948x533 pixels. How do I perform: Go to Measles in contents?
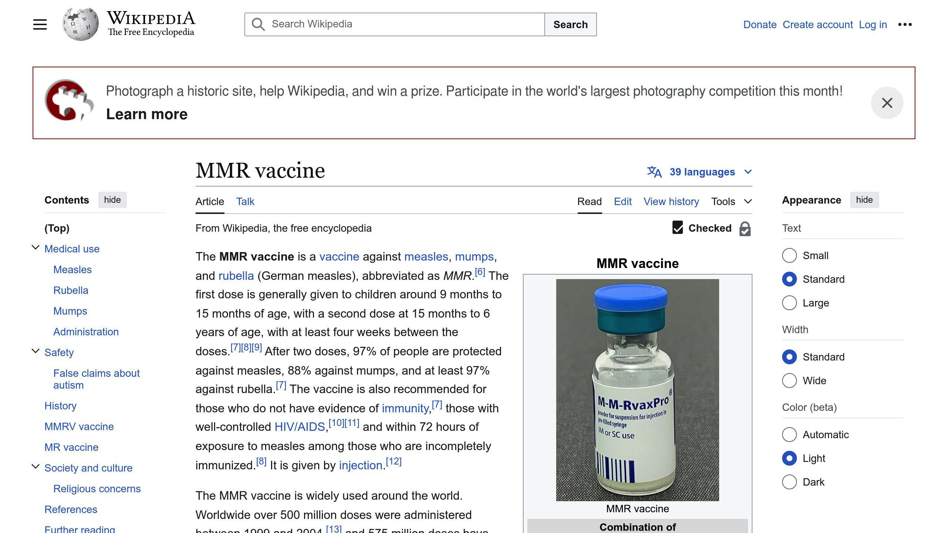point(72,269)
